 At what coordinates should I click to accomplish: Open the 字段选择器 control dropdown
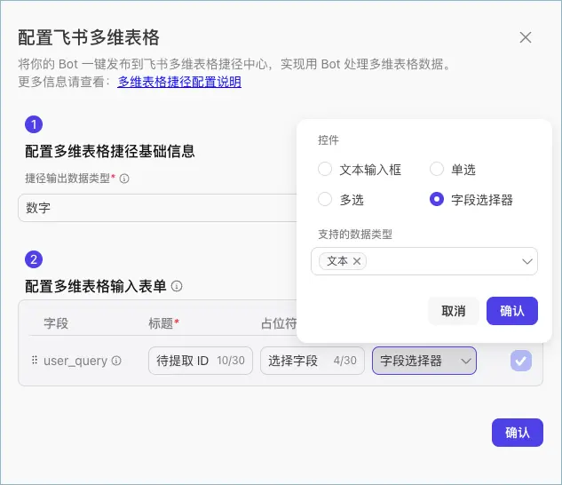(x=424, y=361)
